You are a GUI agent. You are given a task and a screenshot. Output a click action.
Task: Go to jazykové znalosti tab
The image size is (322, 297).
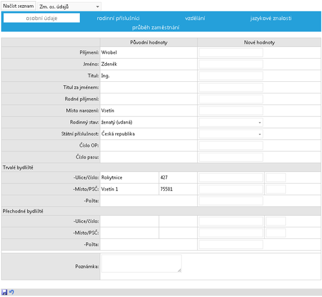click(270, 18)
